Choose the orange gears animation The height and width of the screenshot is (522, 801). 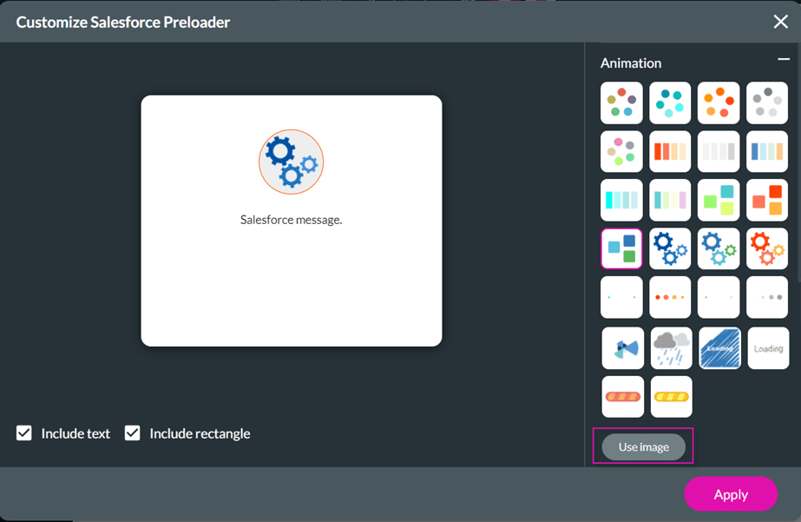pyautogui.click(x=767, y=248)
